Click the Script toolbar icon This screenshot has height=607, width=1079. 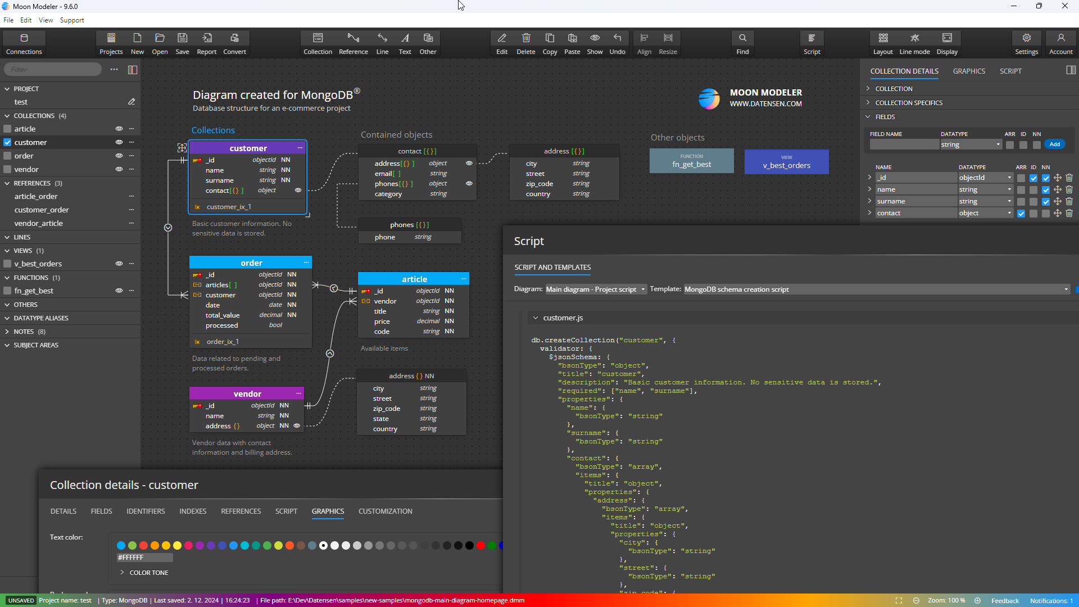811,43
